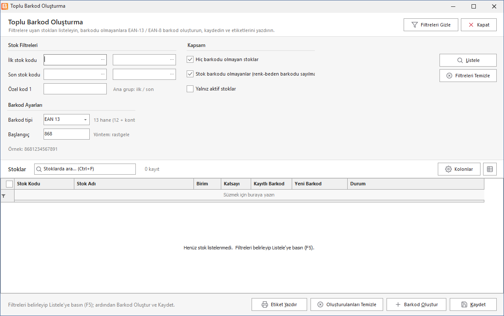Viewport: 504px width, 316px height.
Task: Uncheck 'Stok barkodu olmayanlar' option
Action: tap(190, 74)
